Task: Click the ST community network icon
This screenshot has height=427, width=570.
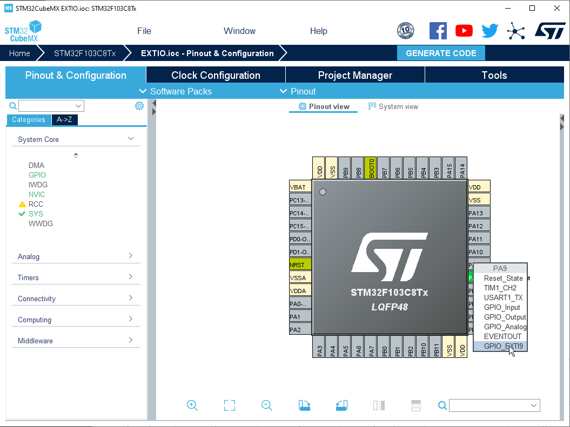Action: [x=516, y=31]
